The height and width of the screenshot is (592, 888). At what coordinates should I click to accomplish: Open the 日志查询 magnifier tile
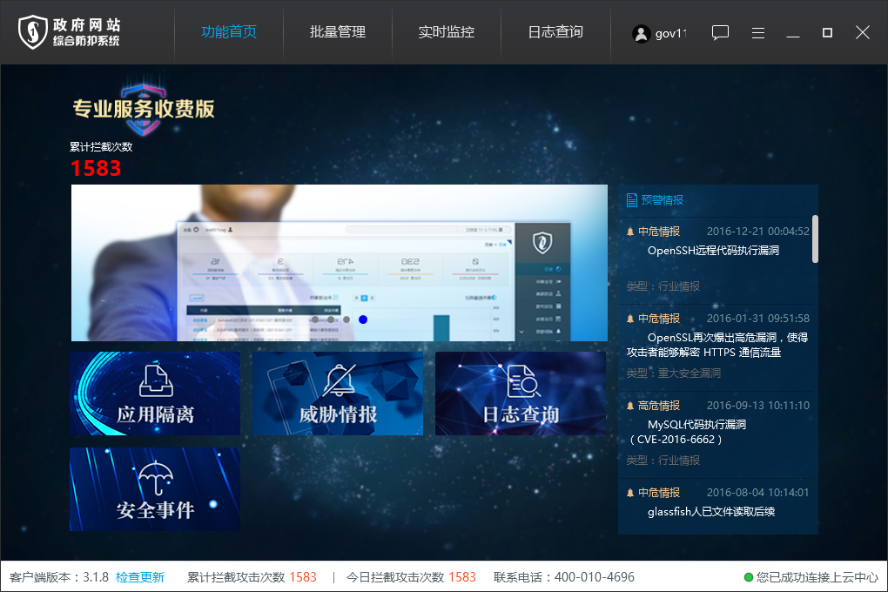(521, 394)
